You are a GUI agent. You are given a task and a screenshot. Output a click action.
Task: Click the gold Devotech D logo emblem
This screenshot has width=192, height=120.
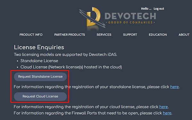click(x=92, y=17)
